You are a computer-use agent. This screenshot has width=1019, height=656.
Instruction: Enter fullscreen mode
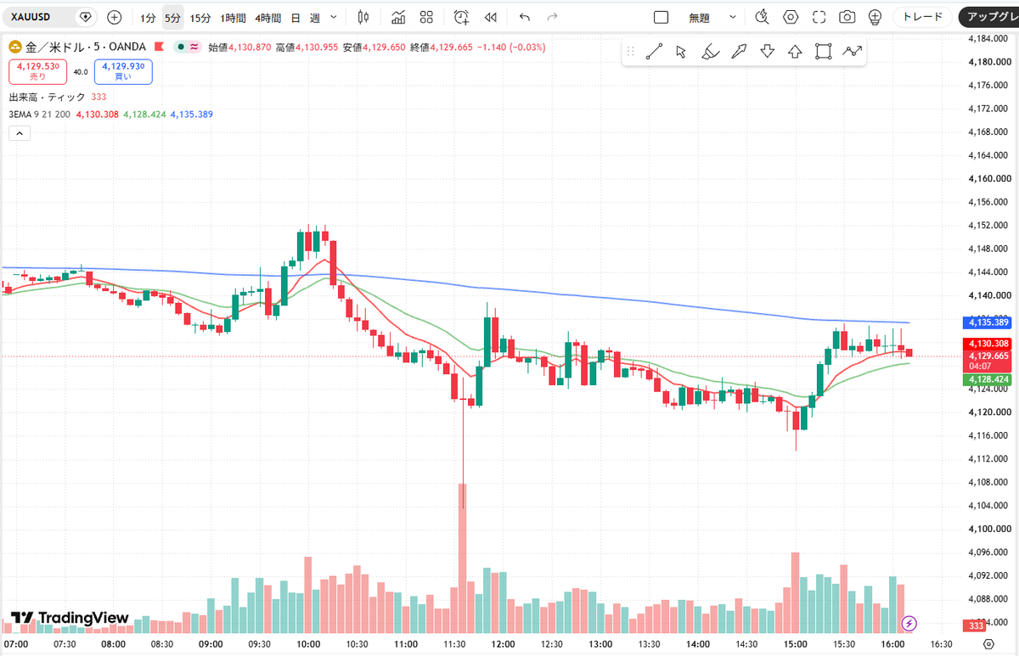pyautogui.click(x=819, y=17)
